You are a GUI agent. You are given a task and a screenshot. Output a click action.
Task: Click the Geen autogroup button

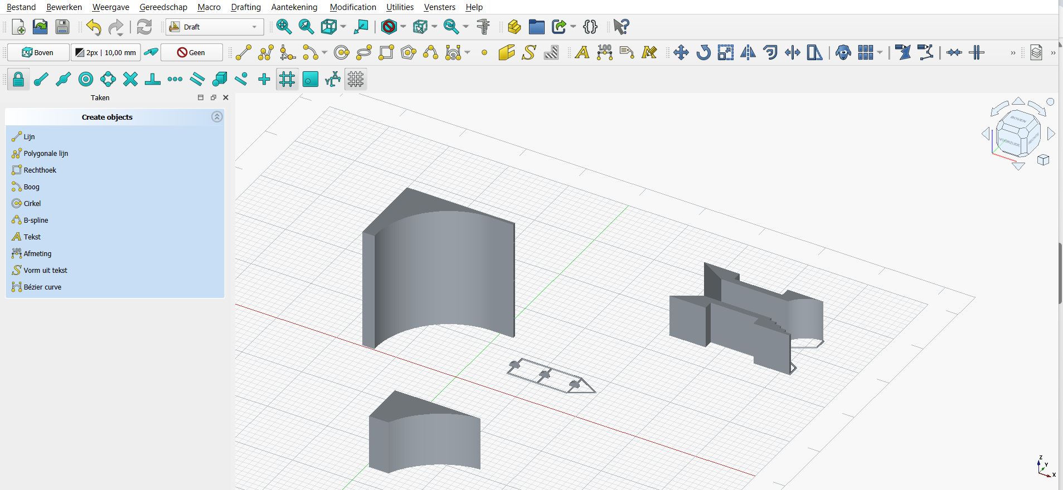point(192,52)
